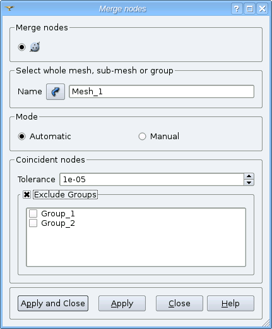
Task: Click the Tolerance value field
Action: point(152,180)
